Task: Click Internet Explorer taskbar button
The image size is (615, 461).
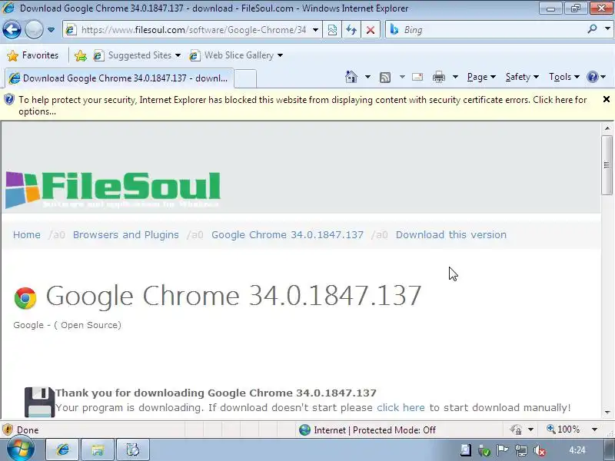Action: tap(63, 449)
